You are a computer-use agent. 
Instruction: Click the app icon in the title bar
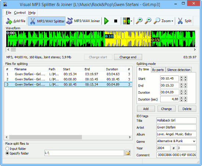coord(5,4)
